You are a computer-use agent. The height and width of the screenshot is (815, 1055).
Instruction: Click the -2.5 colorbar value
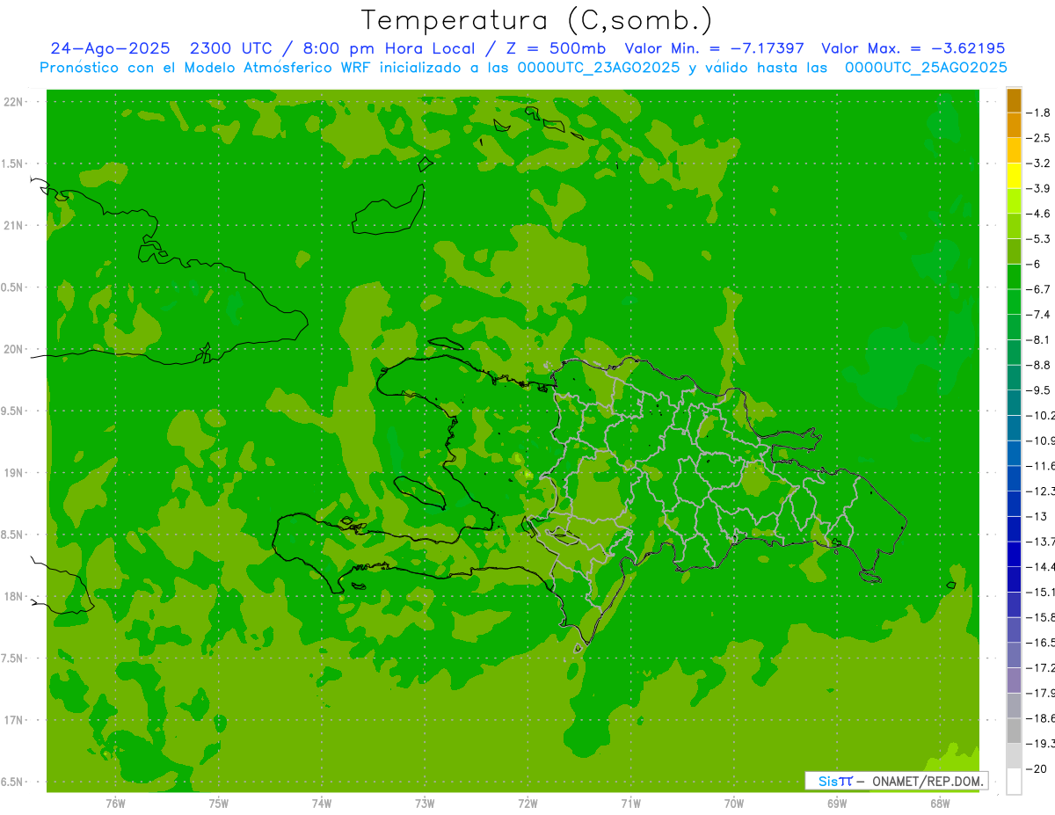tap(1038, 138)
